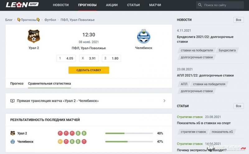Viewport: 249px width, 154px height.
Task: Click Челябинск name in results table
Action: (25, 142)
